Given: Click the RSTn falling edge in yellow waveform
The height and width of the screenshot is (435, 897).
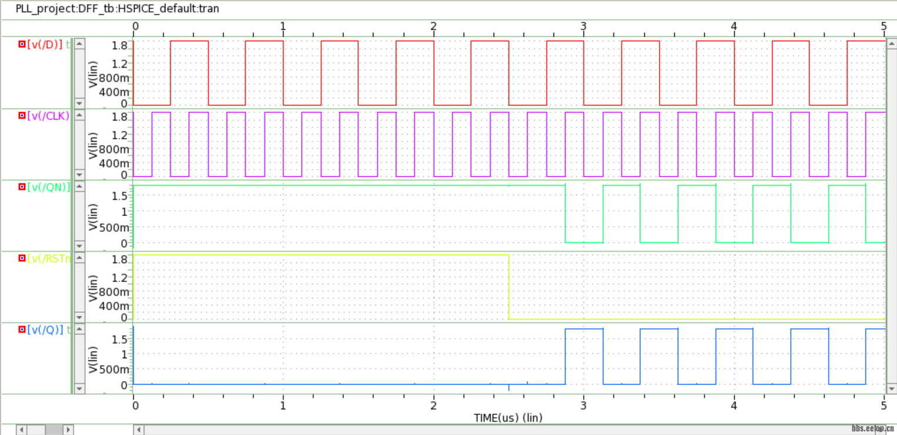Looking at the screenshot, I should point(509,287).
